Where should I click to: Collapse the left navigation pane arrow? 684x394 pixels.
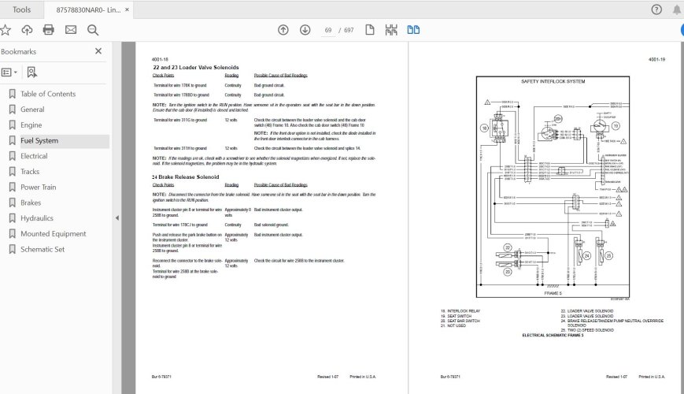(x=116, y=218)
